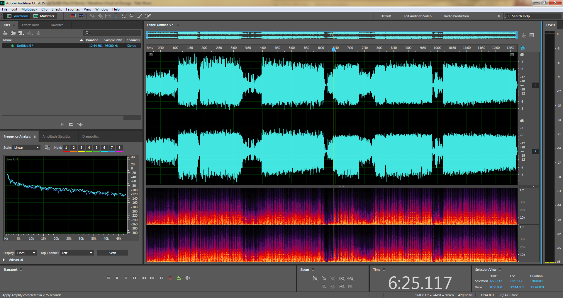Open the Top Channel Left dropdown
Viewport: 563px width, 298px height.
[77, 253]
